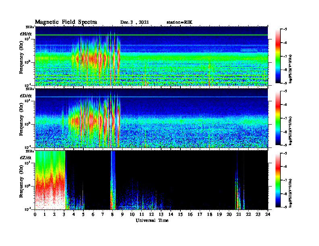This screenshot has height=246, width=319.
Task: Click hour 14 on the Universal Time axis
Action: click(171, 215)
